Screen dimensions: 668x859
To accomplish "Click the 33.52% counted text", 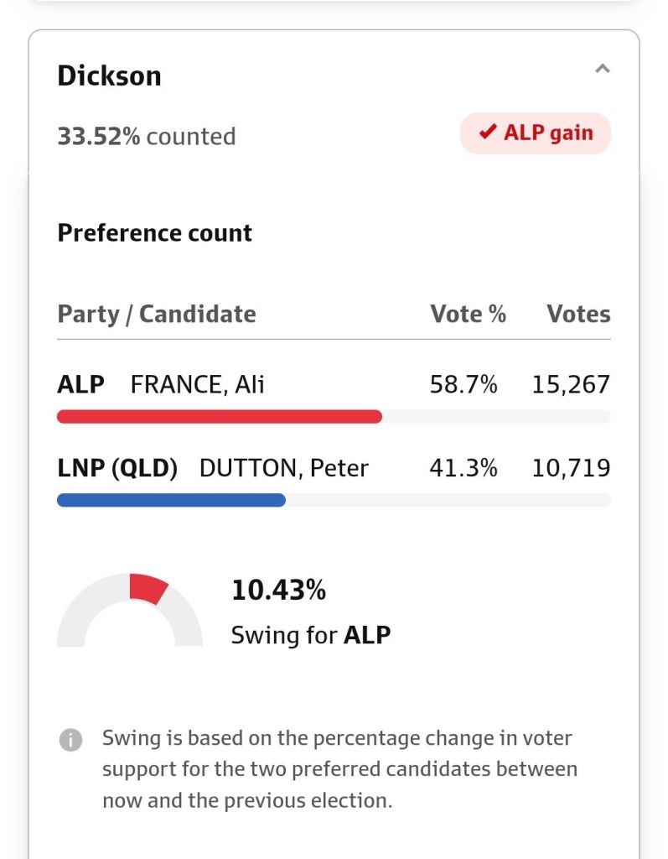I will [147, 137].
